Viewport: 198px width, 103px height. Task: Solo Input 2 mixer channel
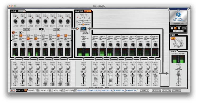click(24, 71)
